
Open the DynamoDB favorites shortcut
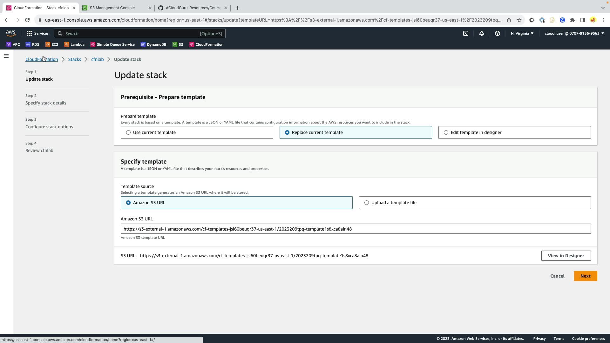tap(153, 44)
